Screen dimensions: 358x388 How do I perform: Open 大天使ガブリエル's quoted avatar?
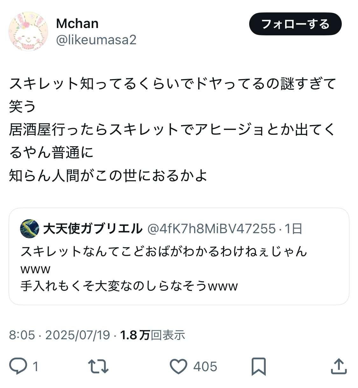coord(30,229)
